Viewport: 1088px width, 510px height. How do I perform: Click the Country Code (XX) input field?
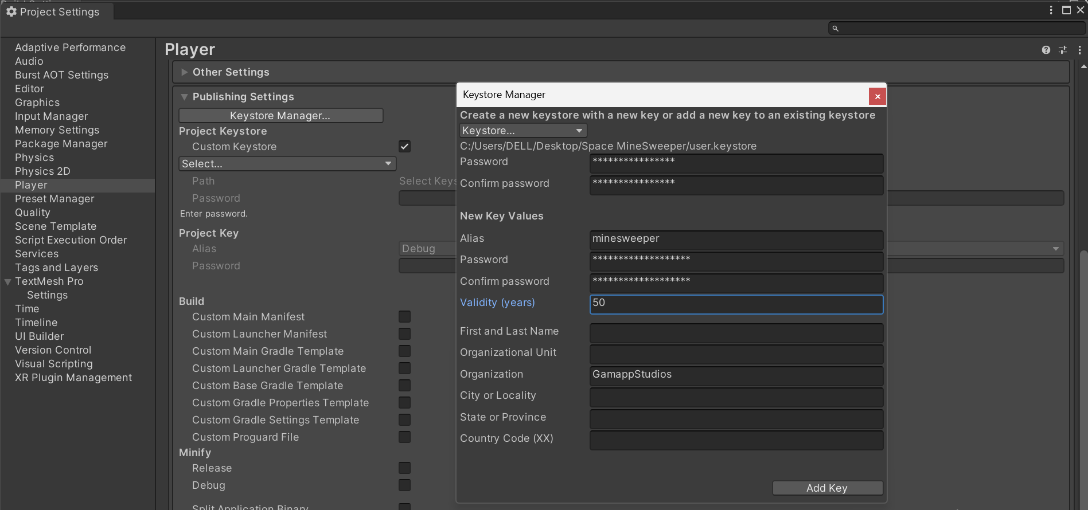click(x=736, y=440)
